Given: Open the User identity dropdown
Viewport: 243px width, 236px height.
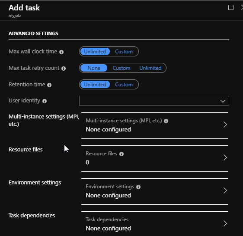Looking at the screenshot, I should coord(154,101).
